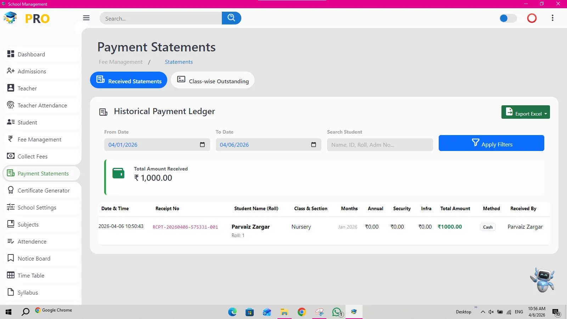The width and height of the screenshot is (567, 319).
Task: Click the Subjects book icon
Action: (x=11, y=224)
